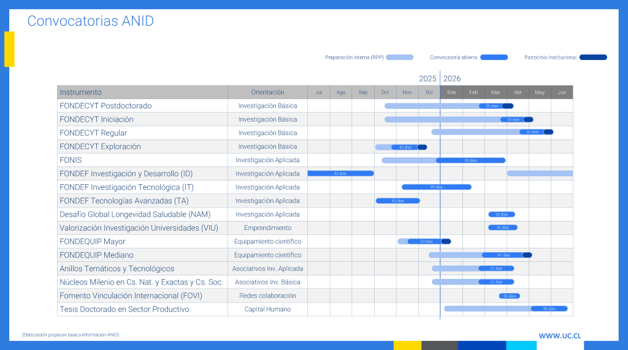Viewport: 628px width, 350px height.
Task: Click the 53 días bar for FONDEQUIP Mayor
Action: [425, 242]
